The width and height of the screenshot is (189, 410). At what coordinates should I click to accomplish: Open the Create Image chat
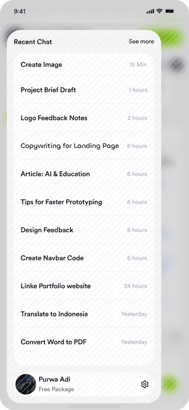pos(84,65)
